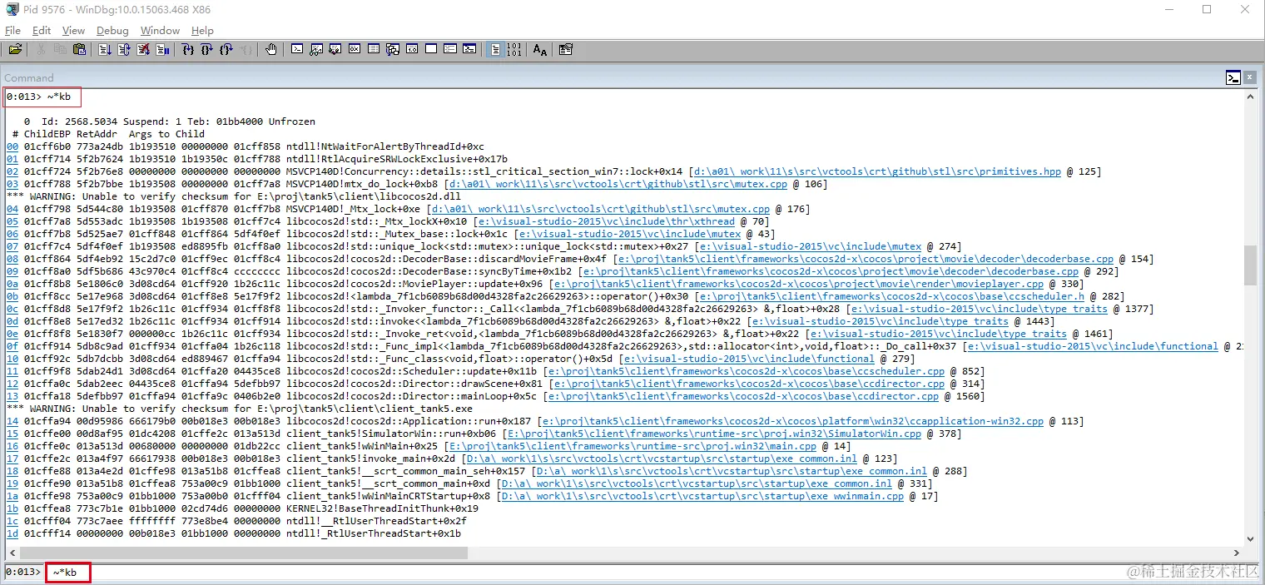Click stack frame link 0b
This screenshot has height=585, width=1265.
click(12, 296)
